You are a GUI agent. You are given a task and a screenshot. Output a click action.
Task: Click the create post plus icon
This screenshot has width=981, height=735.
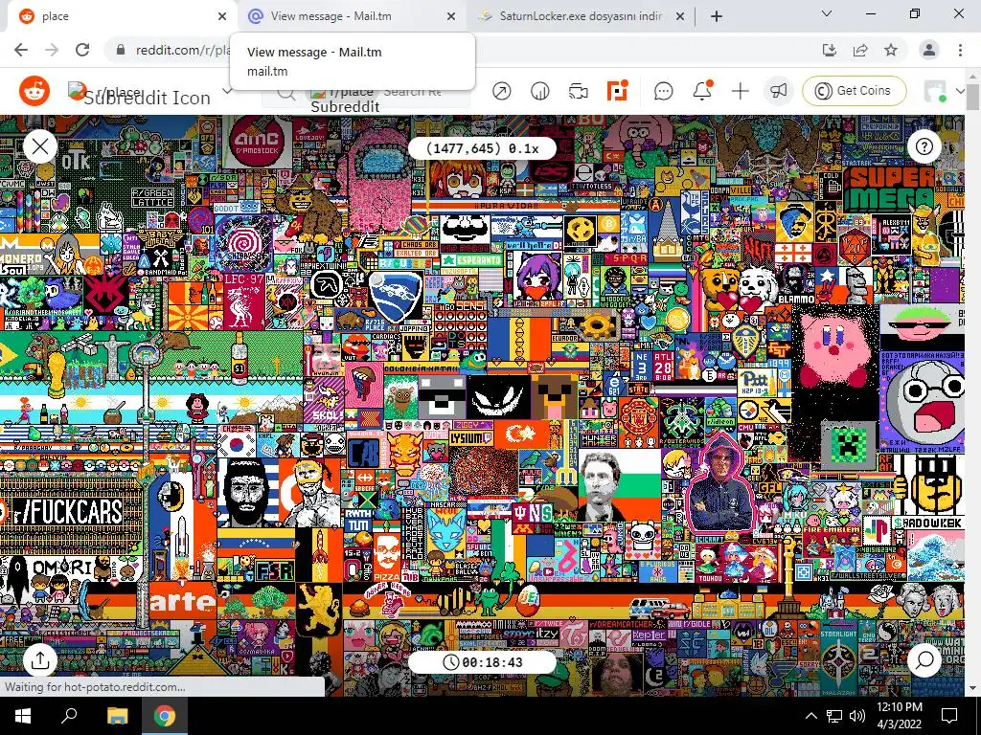tap(741, 91)
